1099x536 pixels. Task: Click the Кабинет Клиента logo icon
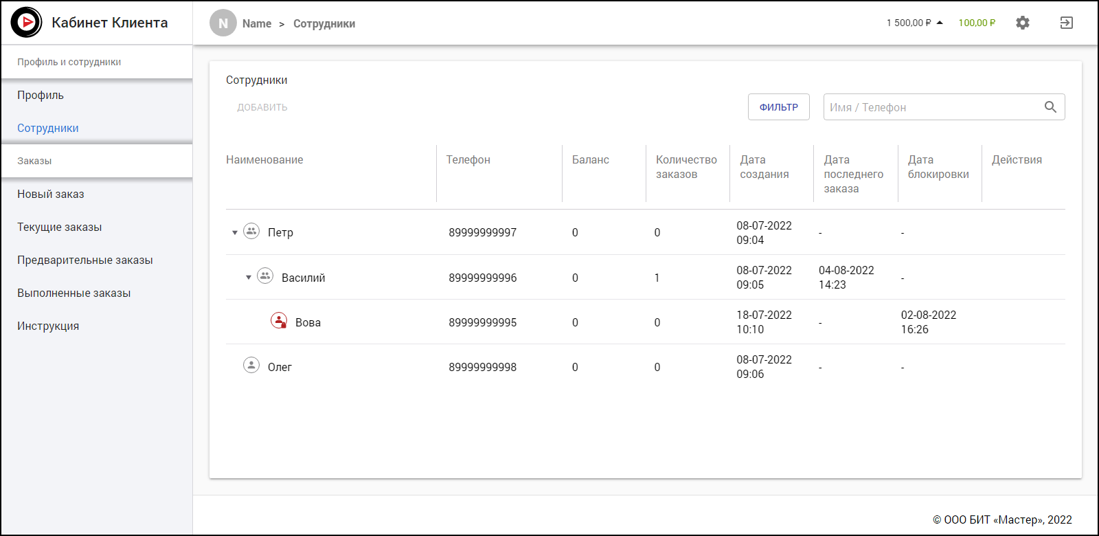(x=26, y=23)
